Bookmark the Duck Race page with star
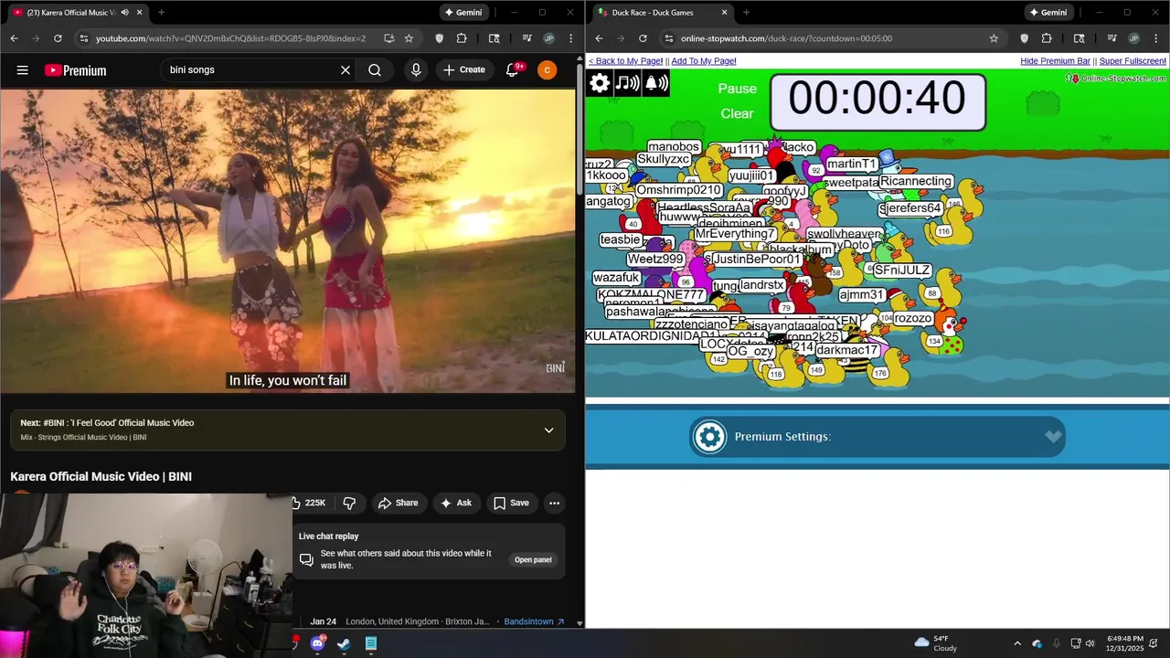Image resolution: width=1170 pixels, height=658 pixels. (994, 38)
